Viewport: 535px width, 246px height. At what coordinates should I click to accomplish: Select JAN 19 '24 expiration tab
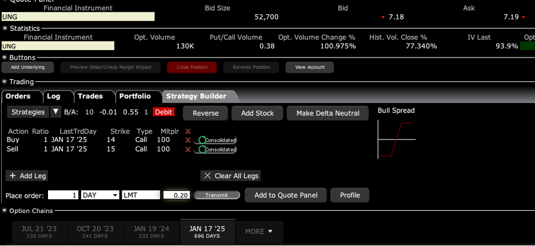[x=151, y=231]
